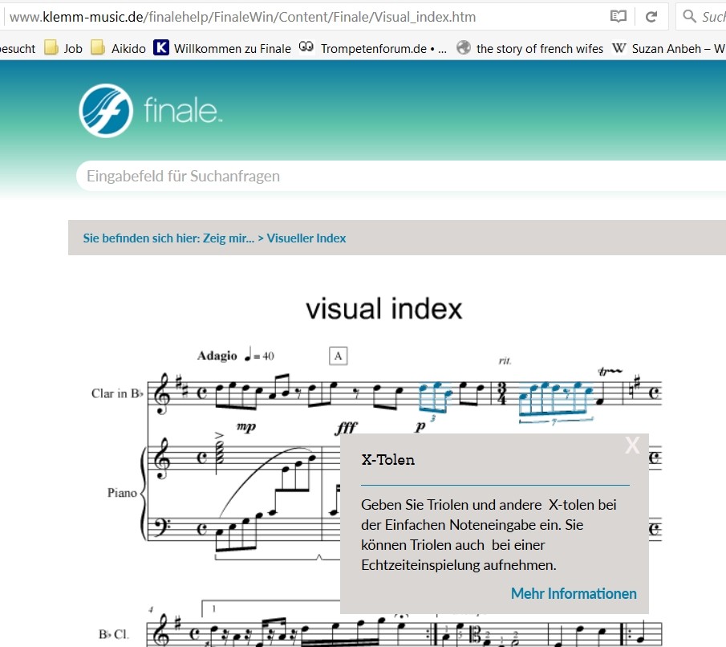This screenshot has width=726, height=647.
Task: Click the X-Tolen popup heading
Action: click(x=388, y=460)
